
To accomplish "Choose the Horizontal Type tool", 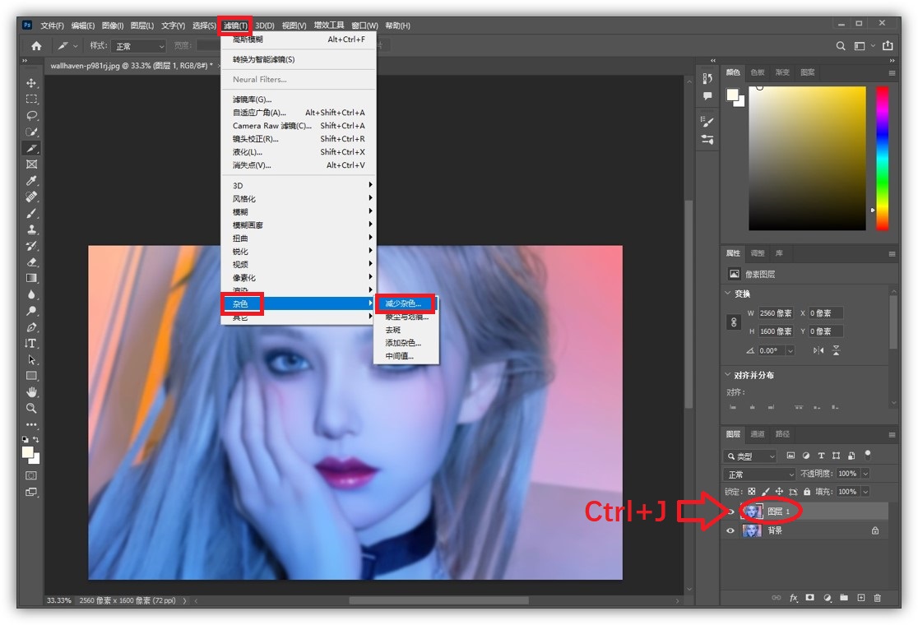I will pyautogui.click(x=31, y=343).
